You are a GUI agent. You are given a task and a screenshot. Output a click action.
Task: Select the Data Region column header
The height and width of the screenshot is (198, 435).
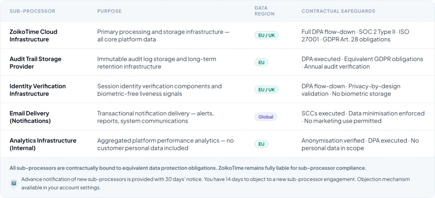pos(264,11)
